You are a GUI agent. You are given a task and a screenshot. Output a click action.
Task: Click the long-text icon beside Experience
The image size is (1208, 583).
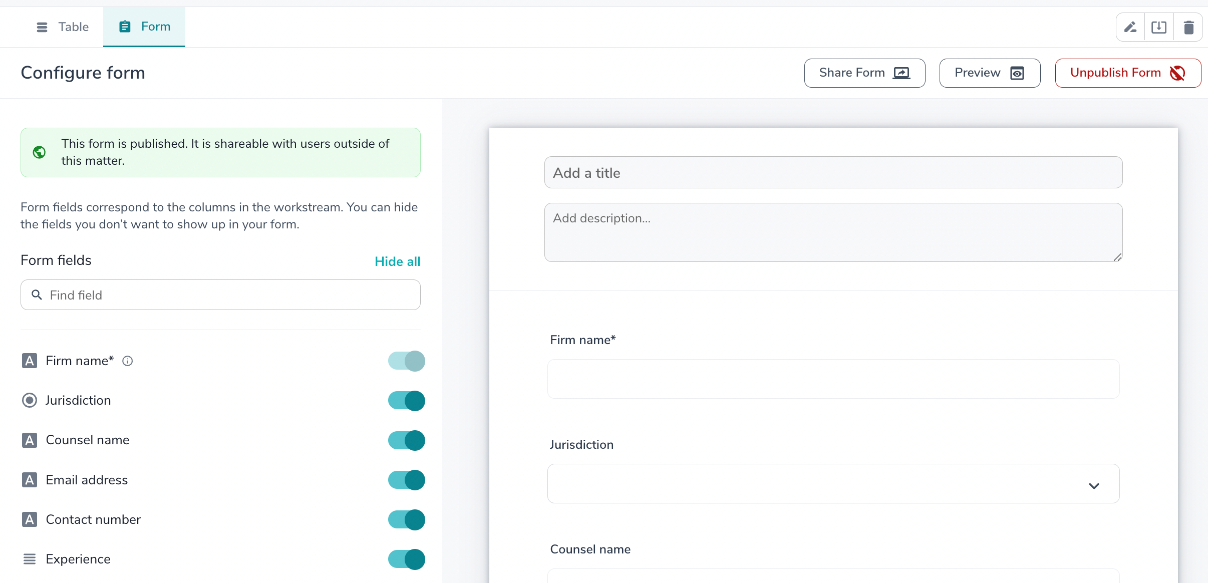tap(30, 559)
